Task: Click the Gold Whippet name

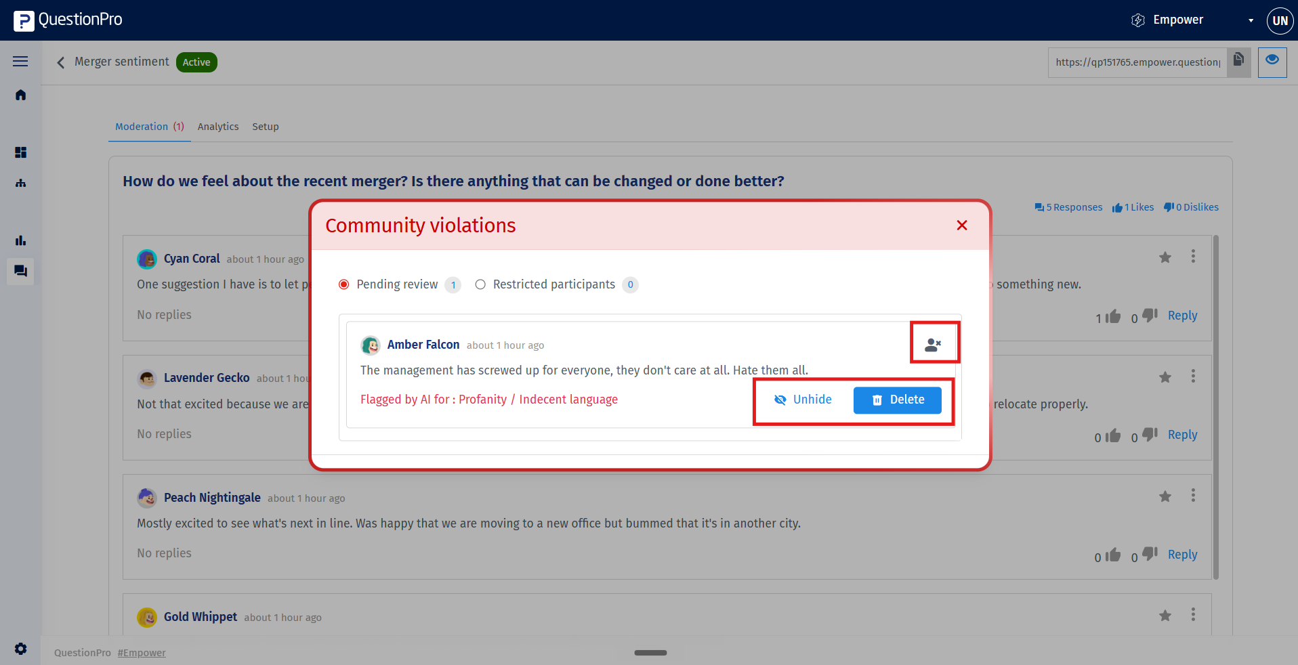Action: point(201,617)
